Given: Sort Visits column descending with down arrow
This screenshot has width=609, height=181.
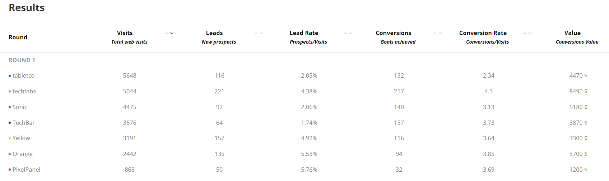Looking at the screenshot, I should (172, 33).
